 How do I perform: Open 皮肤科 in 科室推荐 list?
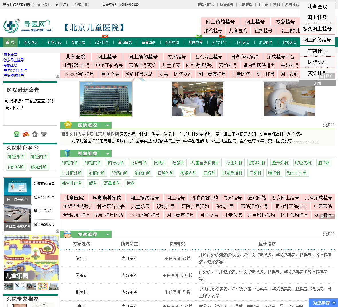pos(160,163)
